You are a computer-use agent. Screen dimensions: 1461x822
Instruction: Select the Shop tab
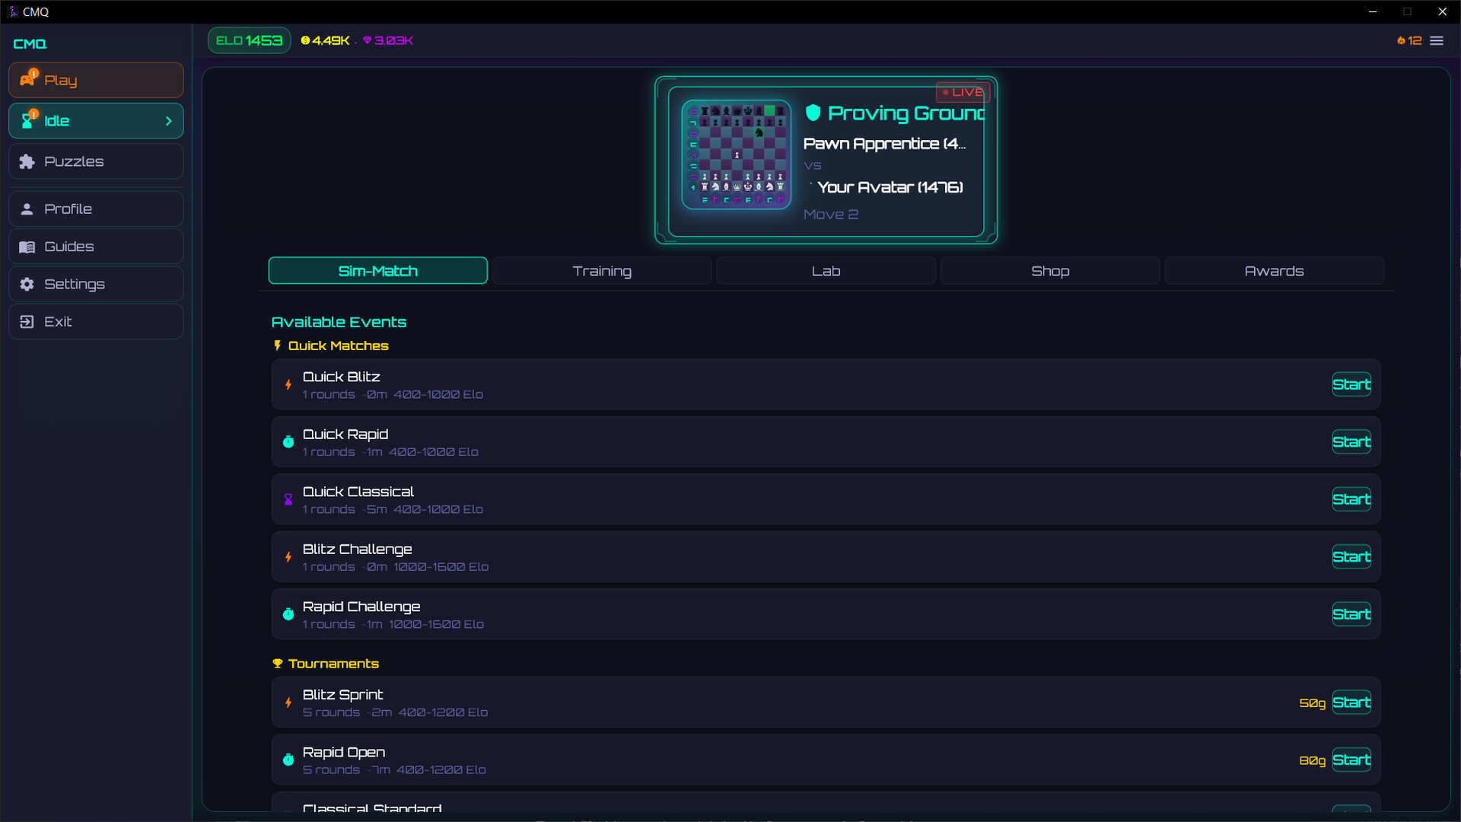(x=1050, y=271)
